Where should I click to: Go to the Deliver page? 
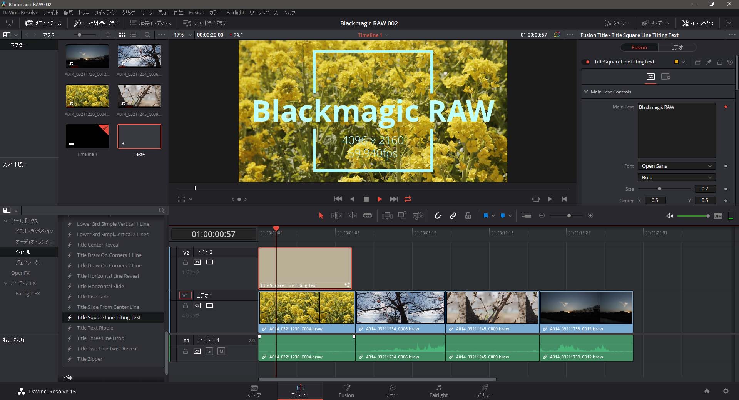click(484, 391)
